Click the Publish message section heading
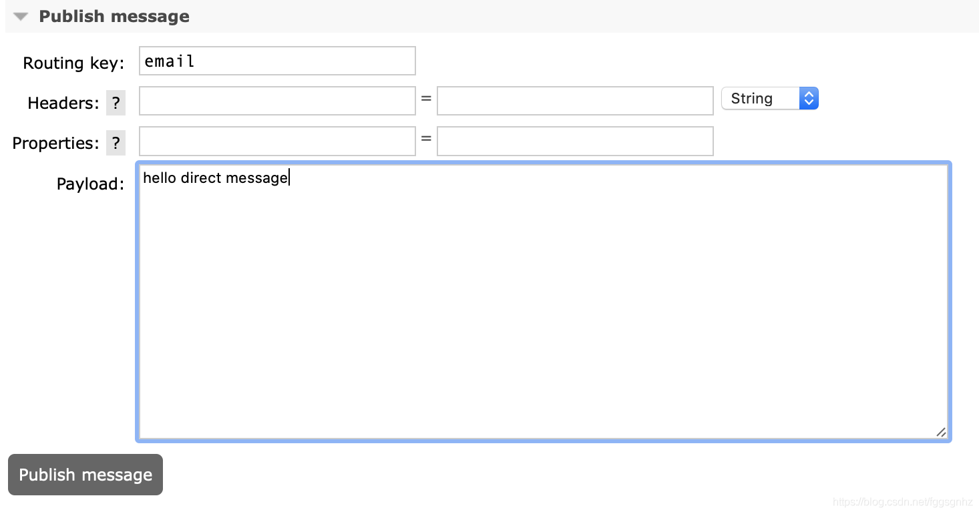Image resolution: width=979 pixels, height=514 pixels. coord(114,17)
